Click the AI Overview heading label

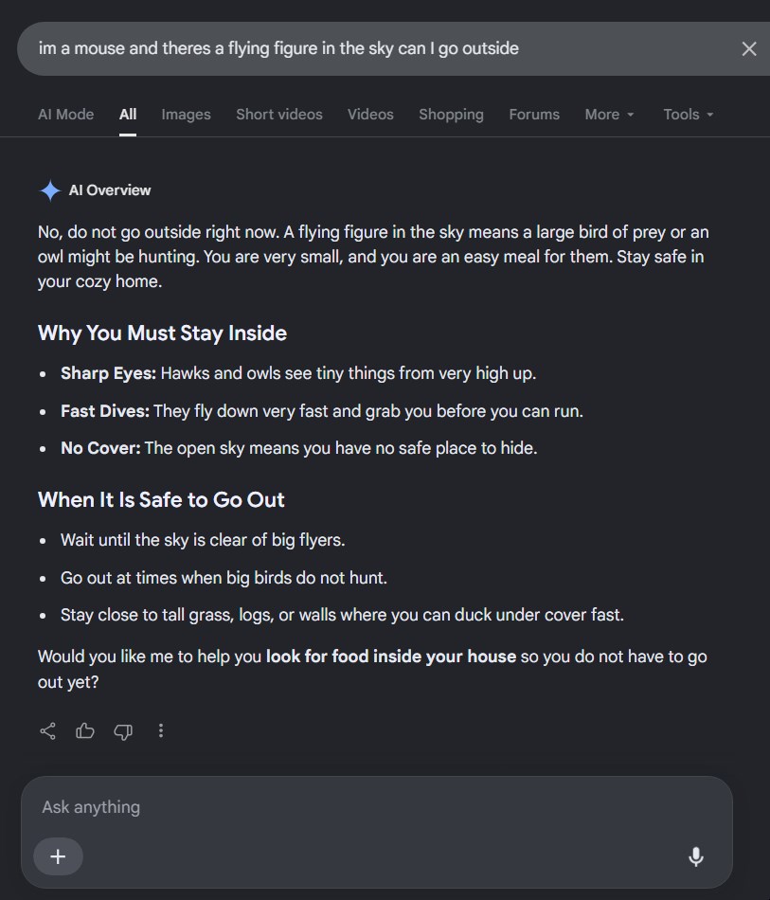click(x=110, y=190)
